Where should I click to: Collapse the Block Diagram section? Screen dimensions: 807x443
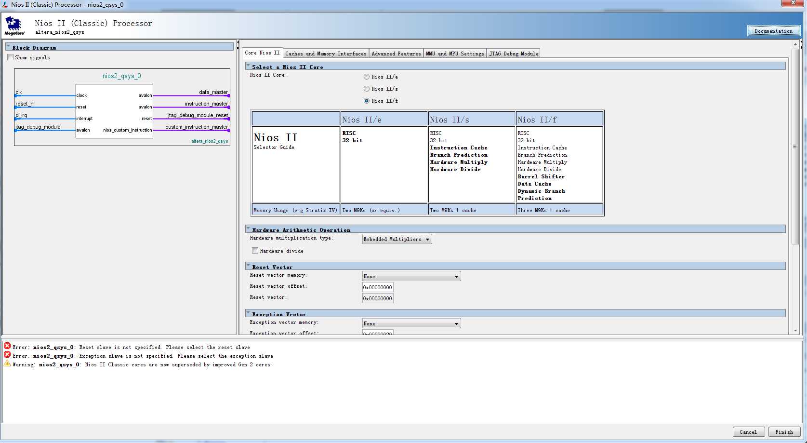8,47
